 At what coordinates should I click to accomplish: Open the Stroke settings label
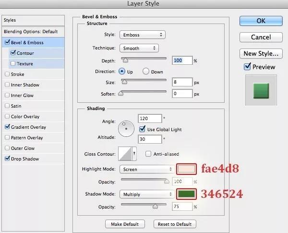point(17,74)
